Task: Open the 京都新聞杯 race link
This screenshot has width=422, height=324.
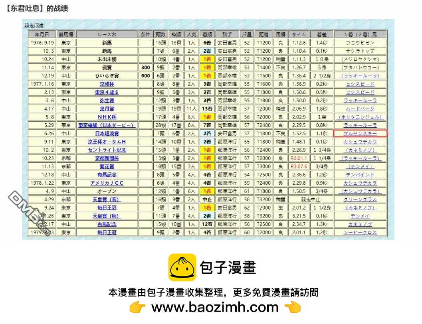Action: click(107, 158)
